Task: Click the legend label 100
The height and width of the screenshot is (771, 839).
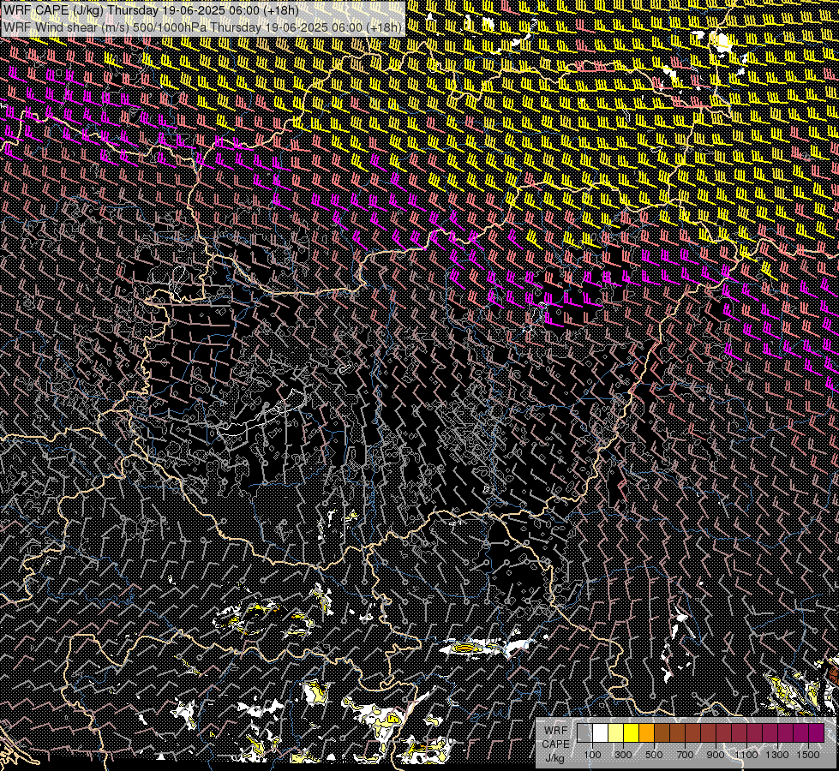Action: (x=592, y=755)
